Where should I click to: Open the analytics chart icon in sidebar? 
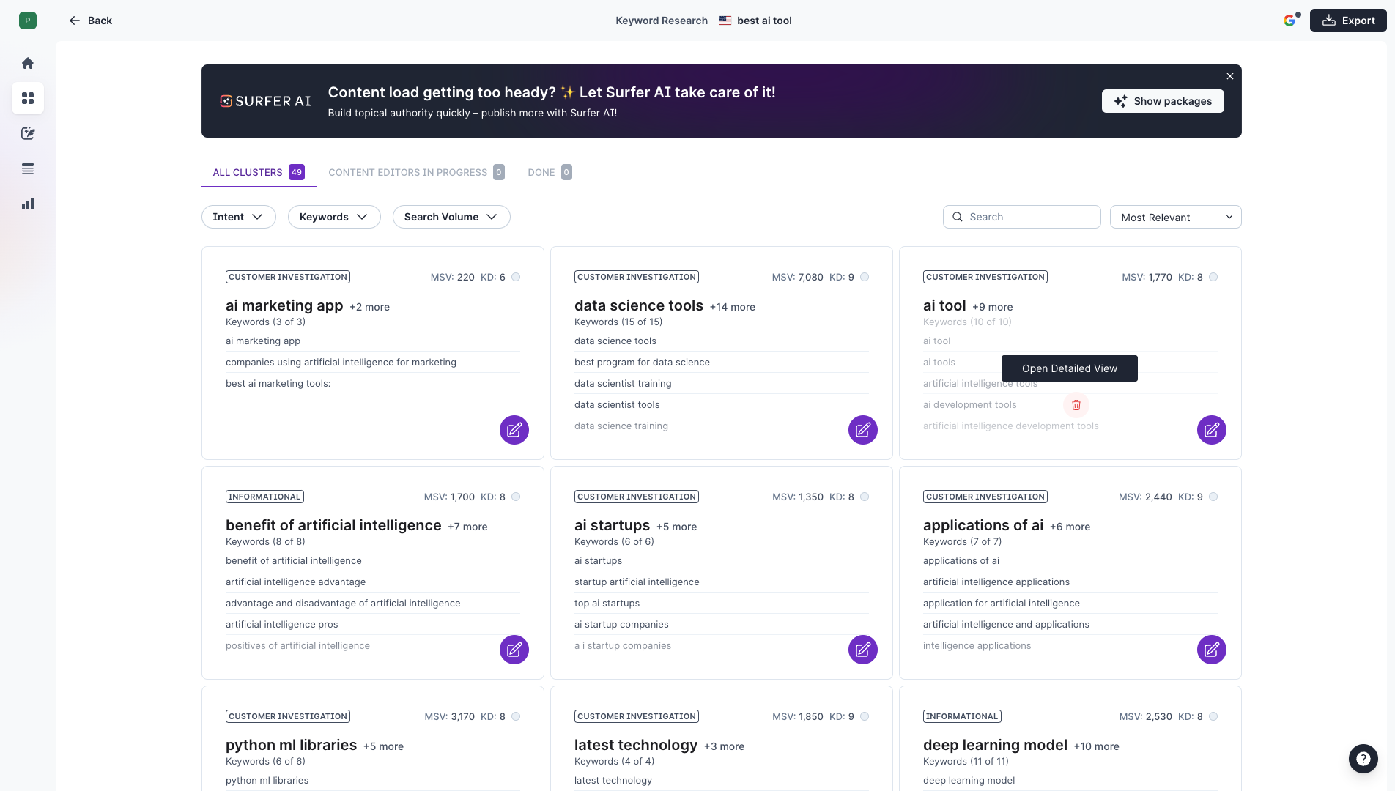[28, 204]
